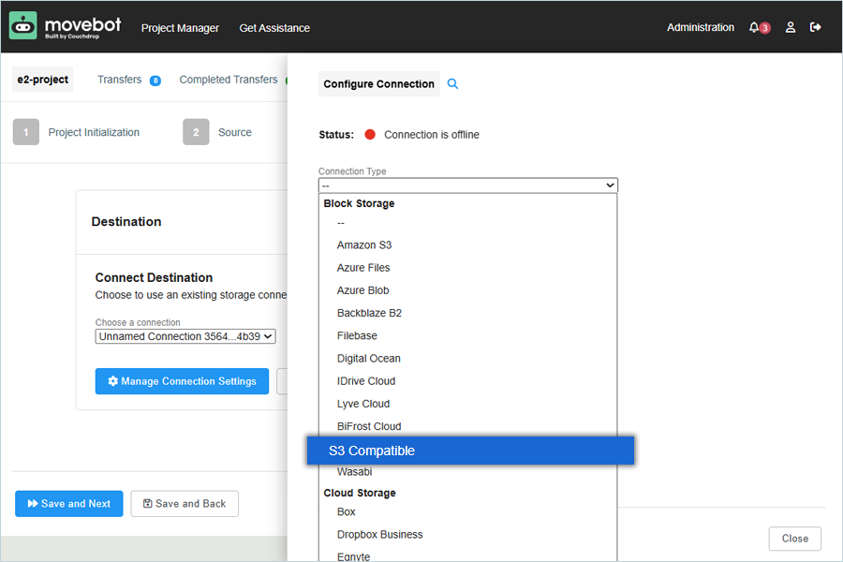This screenshot has height=562, width=843.
Task: Click the magnifier icon beside Configure Connection
Action: (x=453, y=84)
